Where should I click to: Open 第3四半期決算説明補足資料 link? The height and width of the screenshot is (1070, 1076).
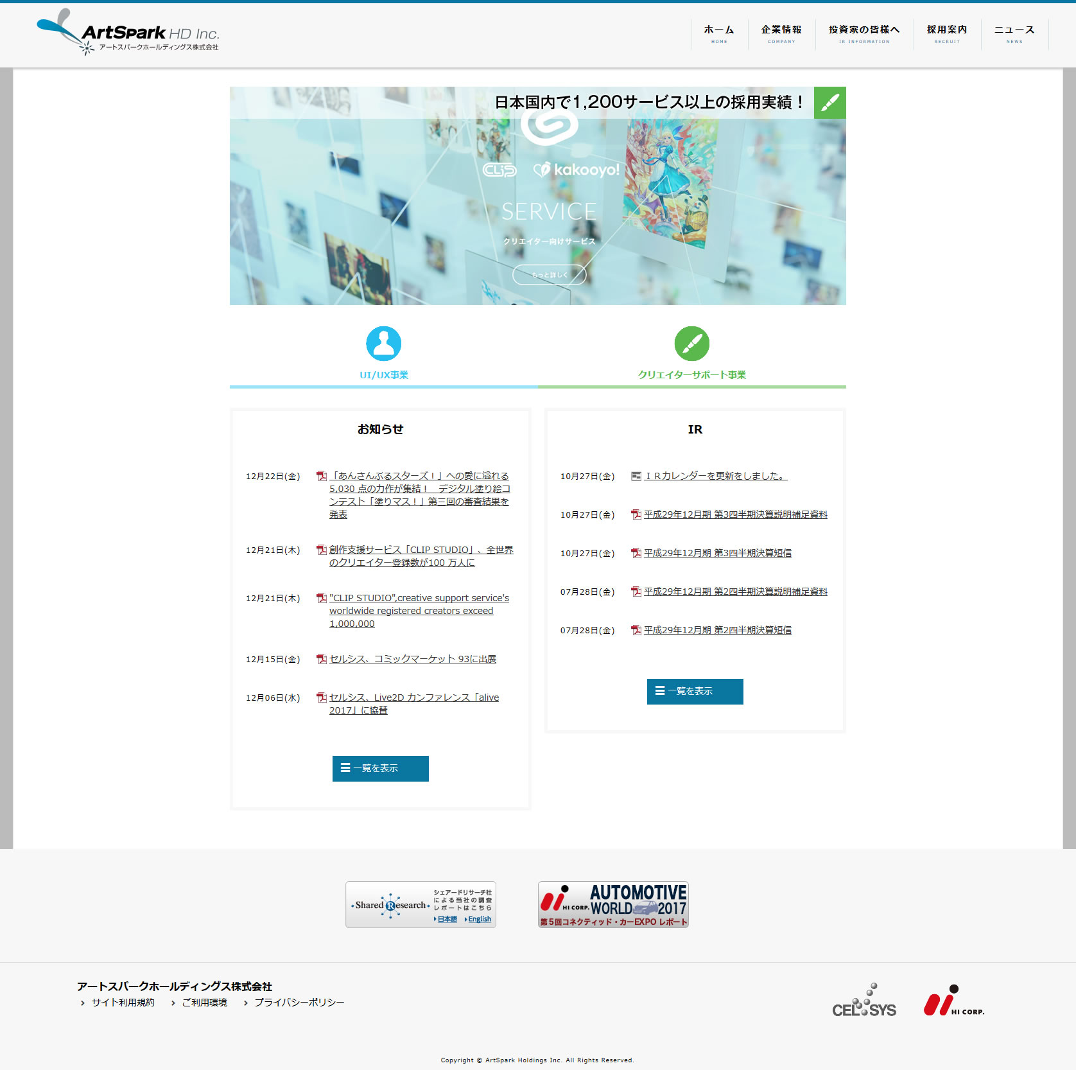[x=736, y=514]
